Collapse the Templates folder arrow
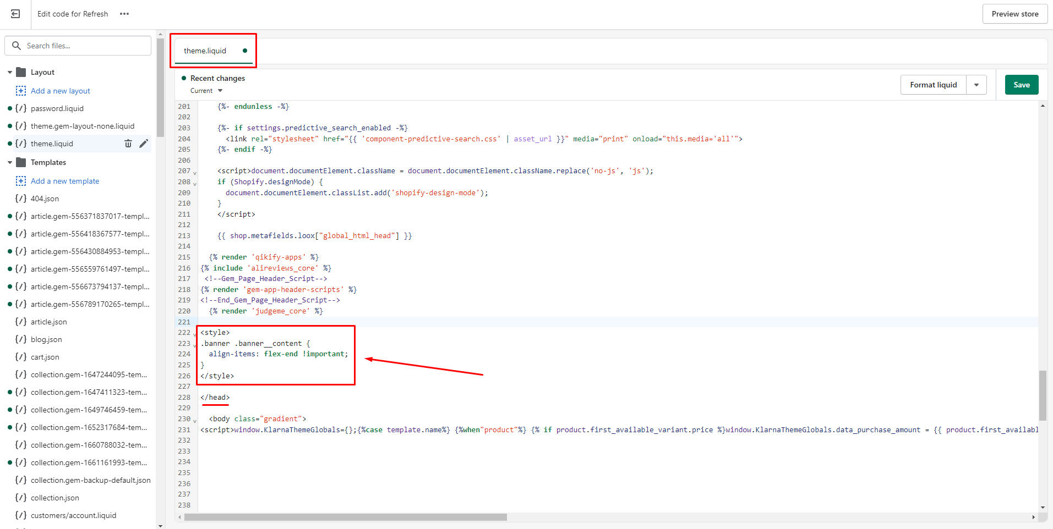 10,162
